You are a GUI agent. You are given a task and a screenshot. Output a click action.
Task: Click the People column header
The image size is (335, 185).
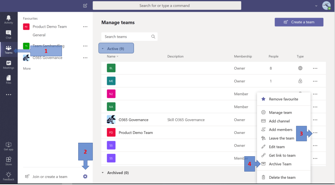(273, 56)
